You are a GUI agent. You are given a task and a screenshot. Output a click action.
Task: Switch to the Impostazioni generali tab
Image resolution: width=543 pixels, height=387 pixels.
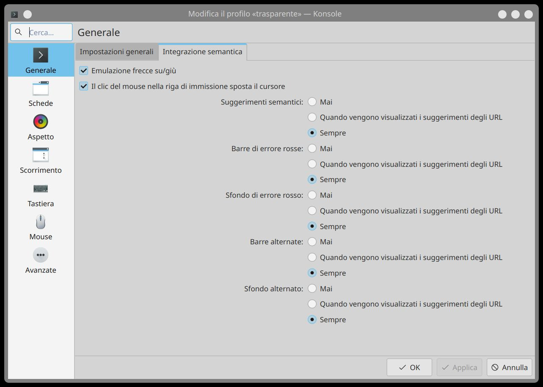click(116, 52)
